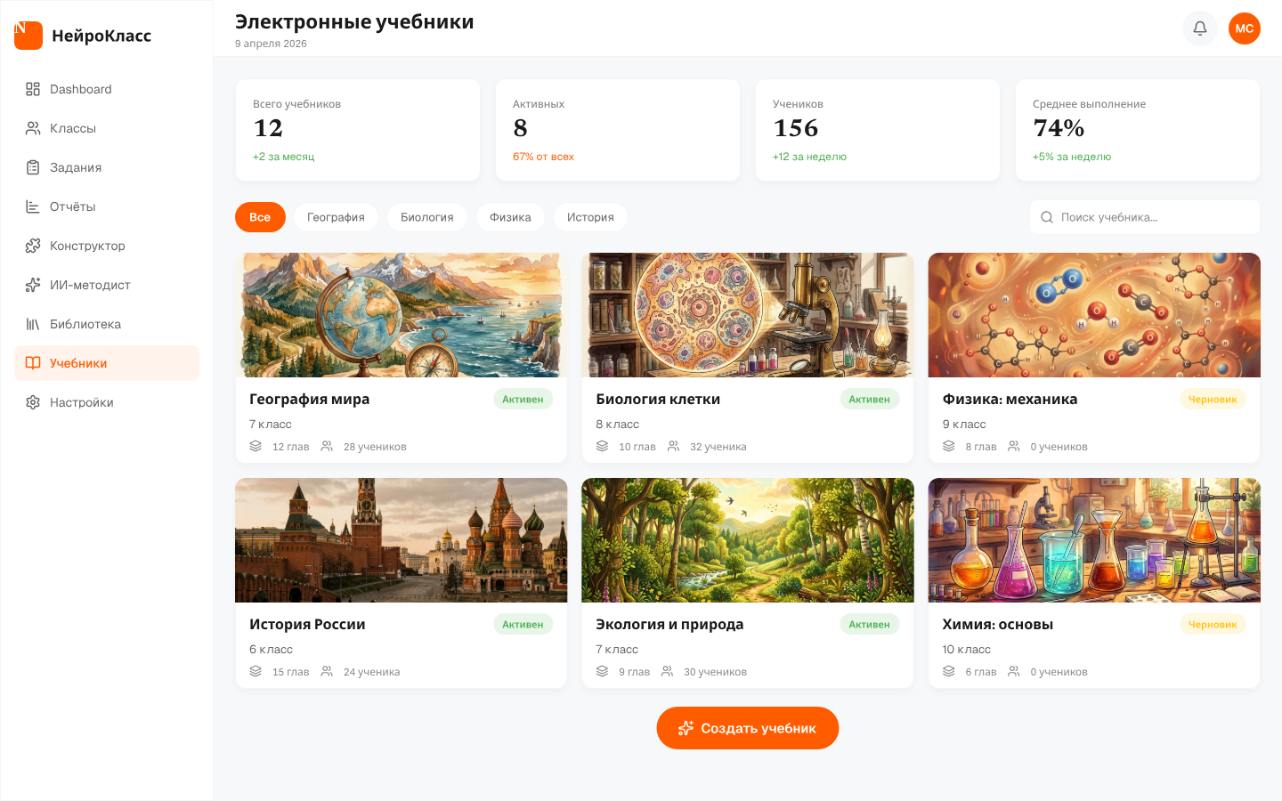This screenshot has width=1282, height=801.
Task: Open the Химия: основы textbook title
Action: 997,625
